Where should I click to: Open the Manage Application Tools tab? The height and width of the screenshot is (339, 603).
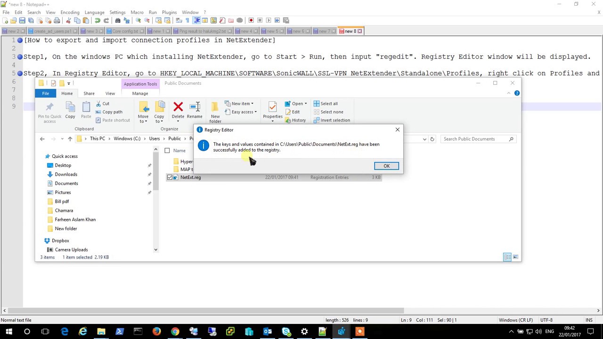tap(140, 93)
